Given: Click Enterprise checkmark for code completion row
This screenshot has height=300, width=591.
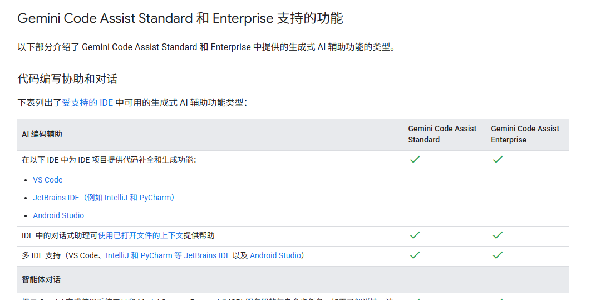Looking at the screenshot, I should tap(498, 160).
